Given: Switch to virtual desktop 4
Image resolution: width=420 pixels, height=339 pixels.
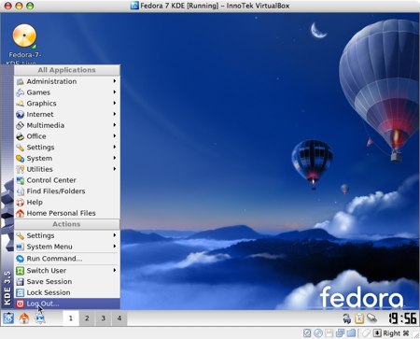Looking at the screenshot, I should point(119,318).
